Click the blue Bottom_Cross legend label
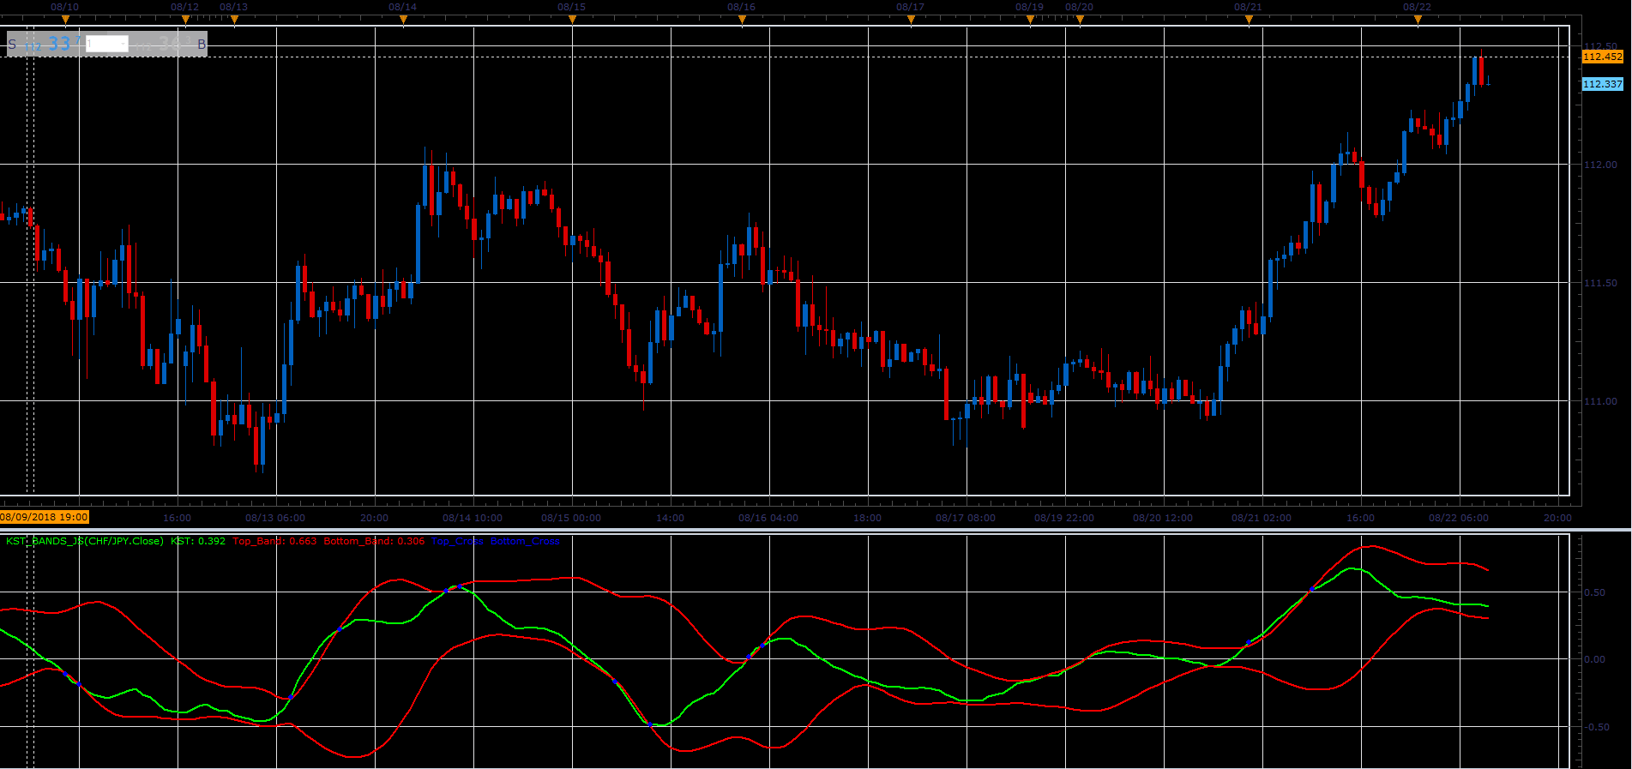 pyautogui.click(x=525, y=541)
